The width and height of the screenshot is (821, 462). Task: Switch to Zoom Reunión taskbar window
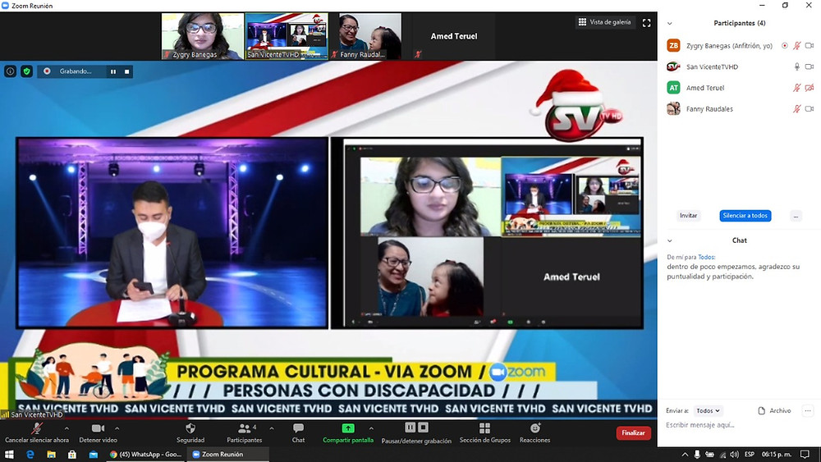pyautogui.click(x=227, y=454)
